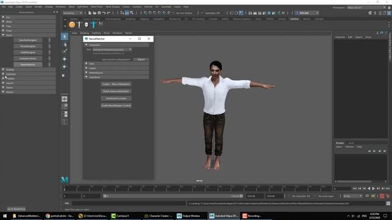Expand the Pose section in left panel

point(28,31)
